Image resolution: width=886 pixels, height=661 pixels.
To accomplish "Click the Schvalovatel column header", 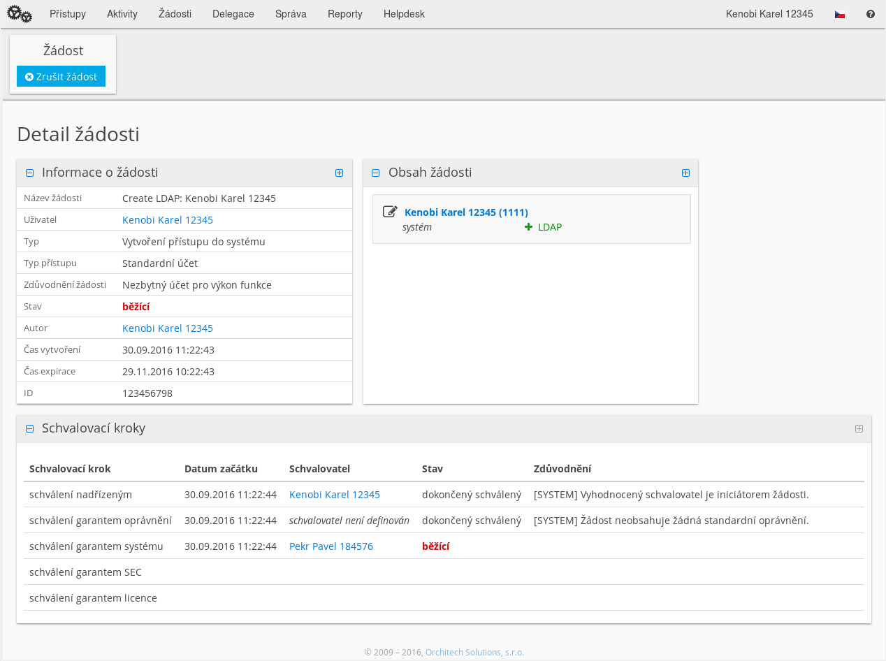I will [x=319, y=469].
